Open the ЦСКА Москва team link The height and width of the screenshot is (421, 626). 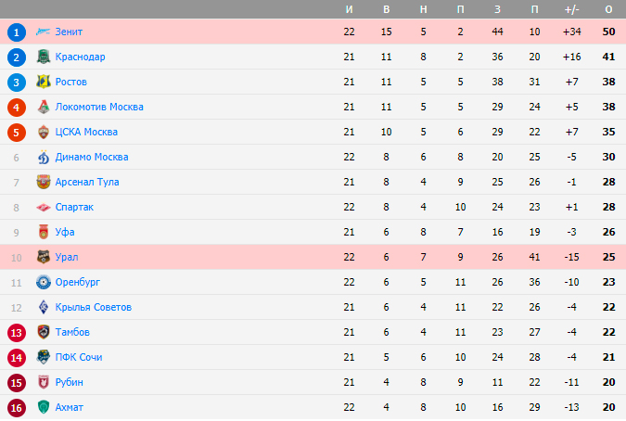(x=86, y=132)
